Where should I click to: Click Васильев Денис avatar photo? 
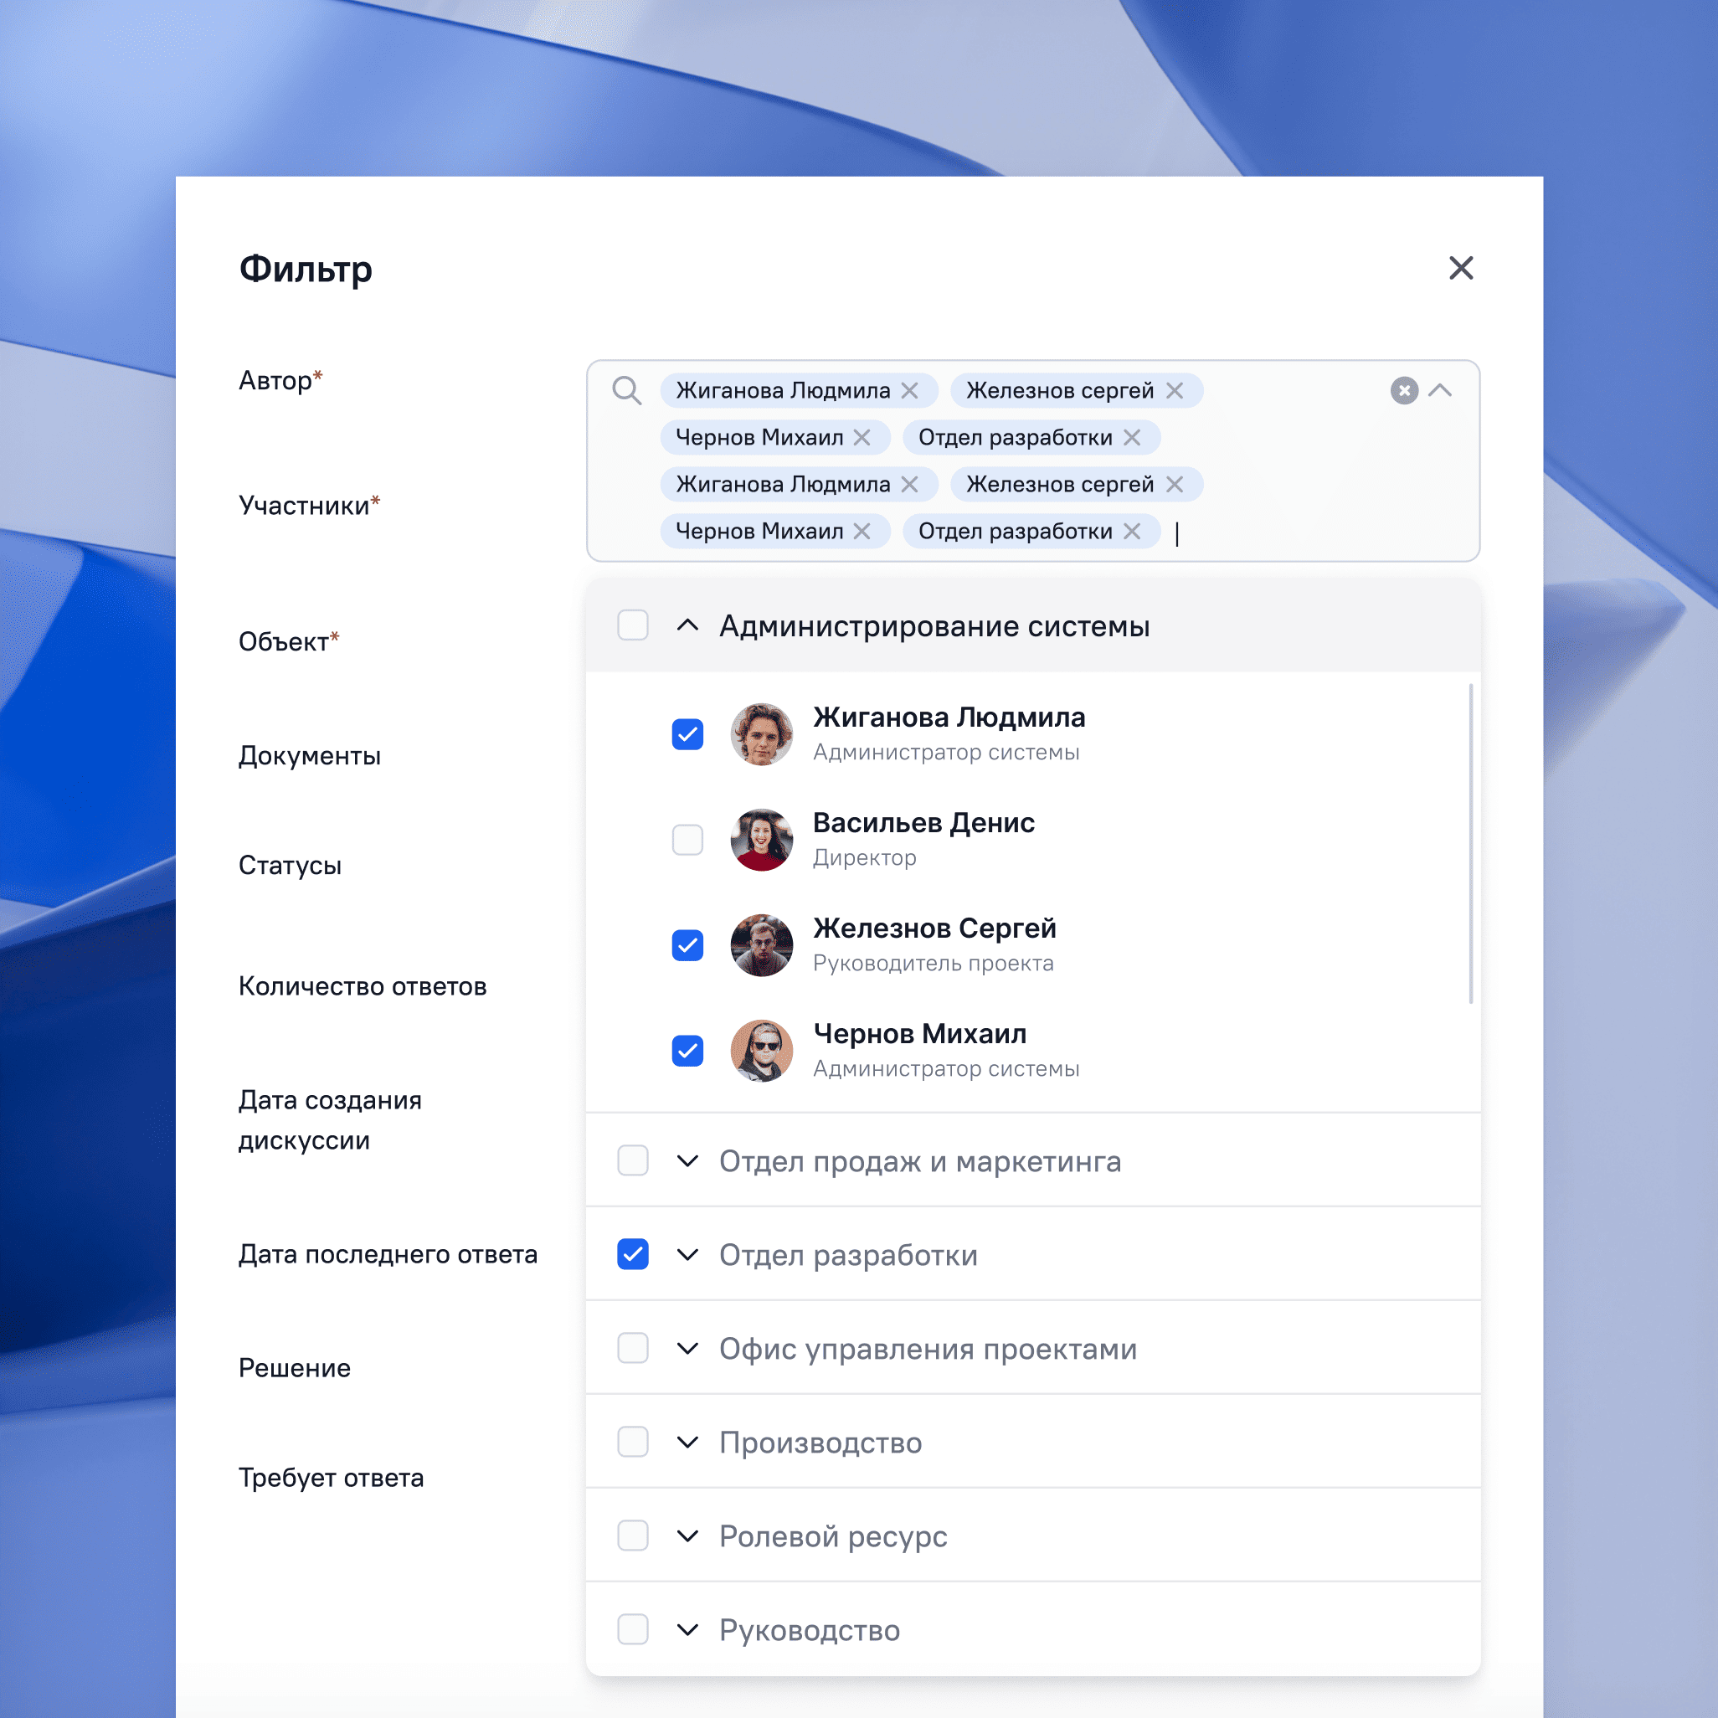tap(762, 840)
